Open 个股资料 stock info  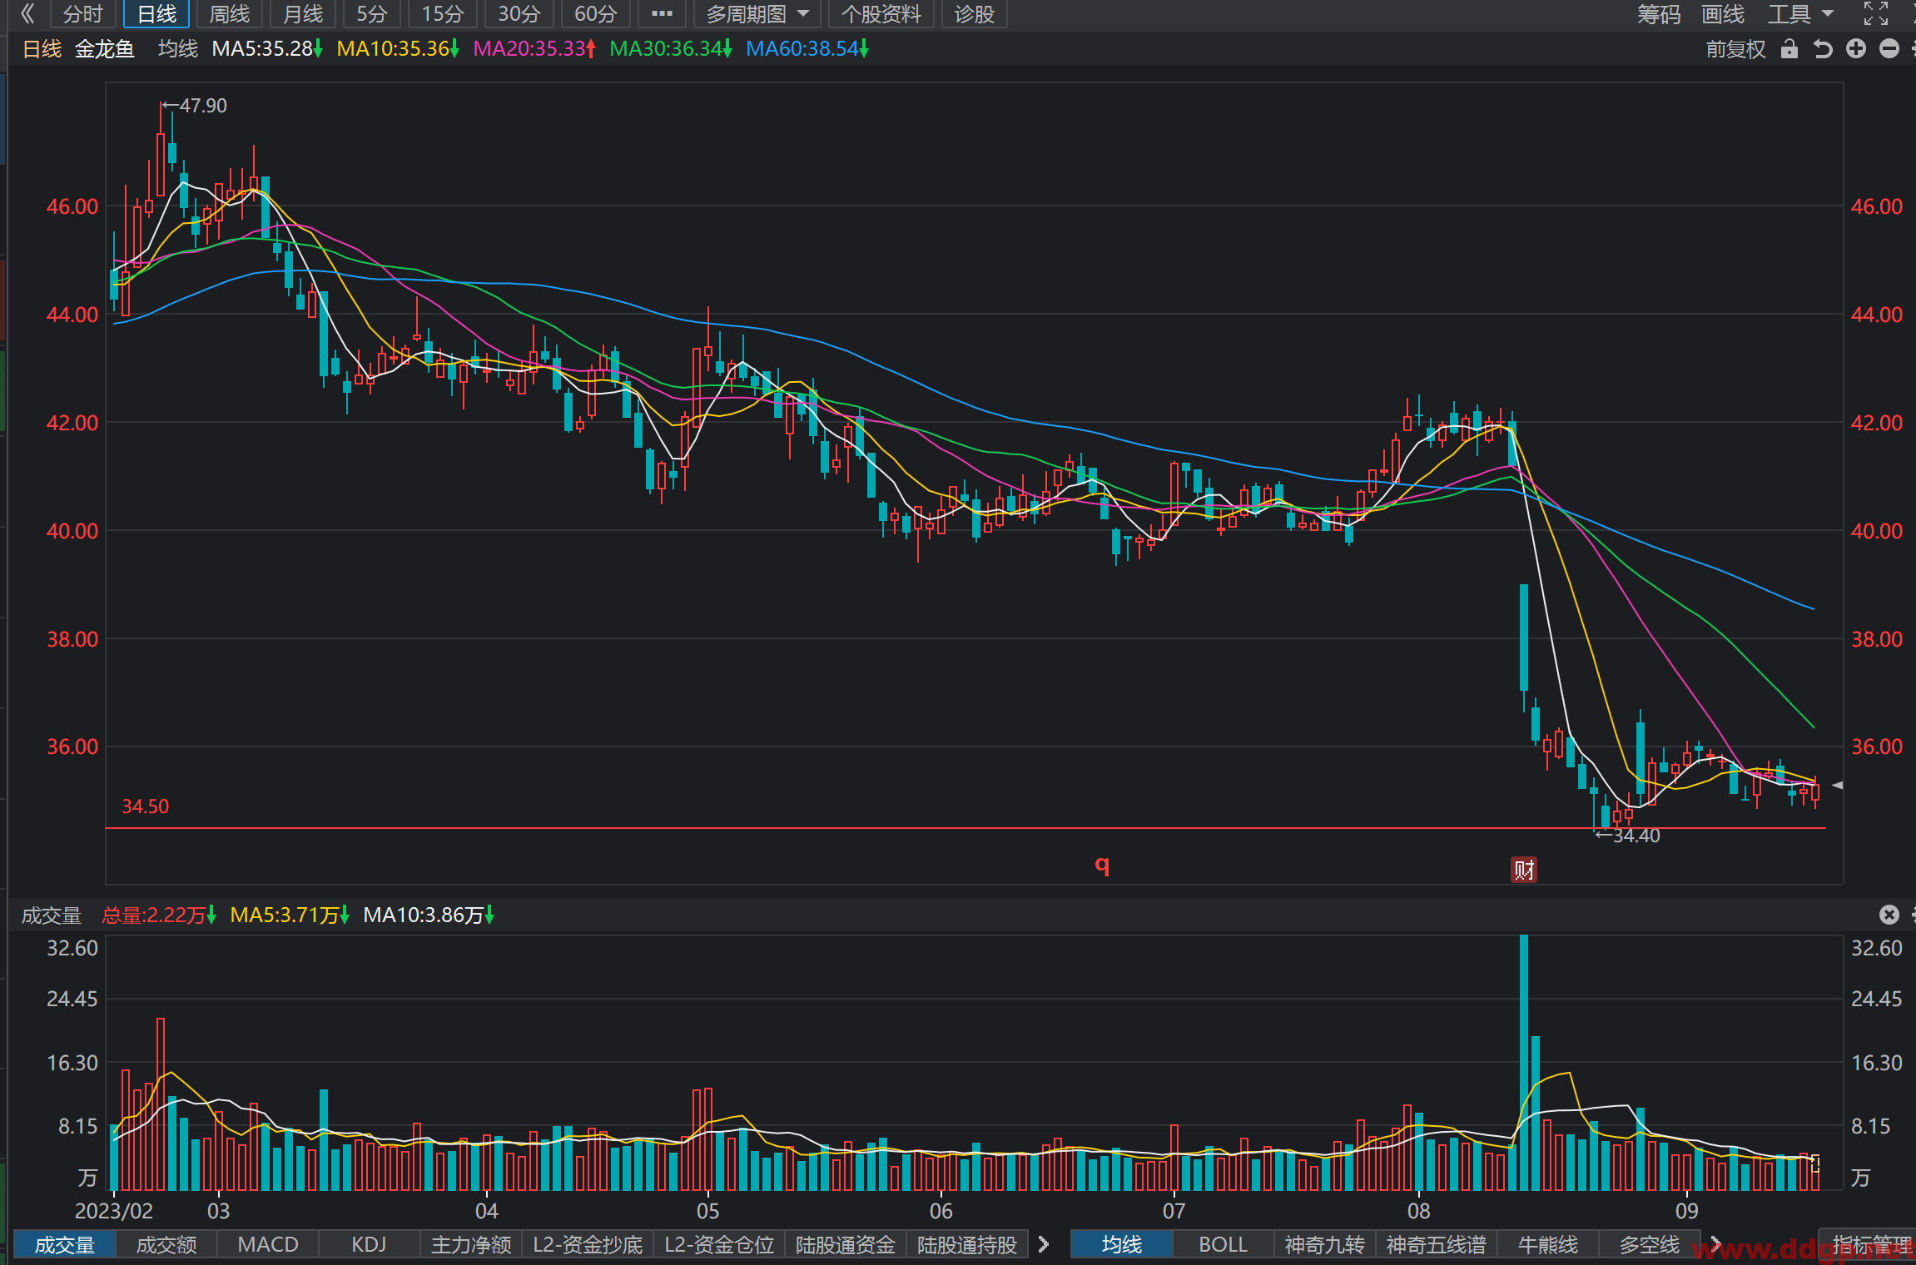click(x=881, y=13)
